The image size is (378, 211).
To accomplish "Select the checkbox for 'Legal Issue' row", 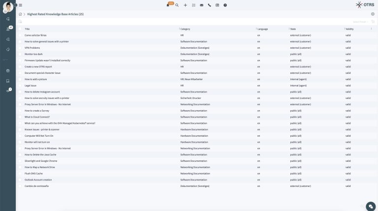I will [20, 86].
